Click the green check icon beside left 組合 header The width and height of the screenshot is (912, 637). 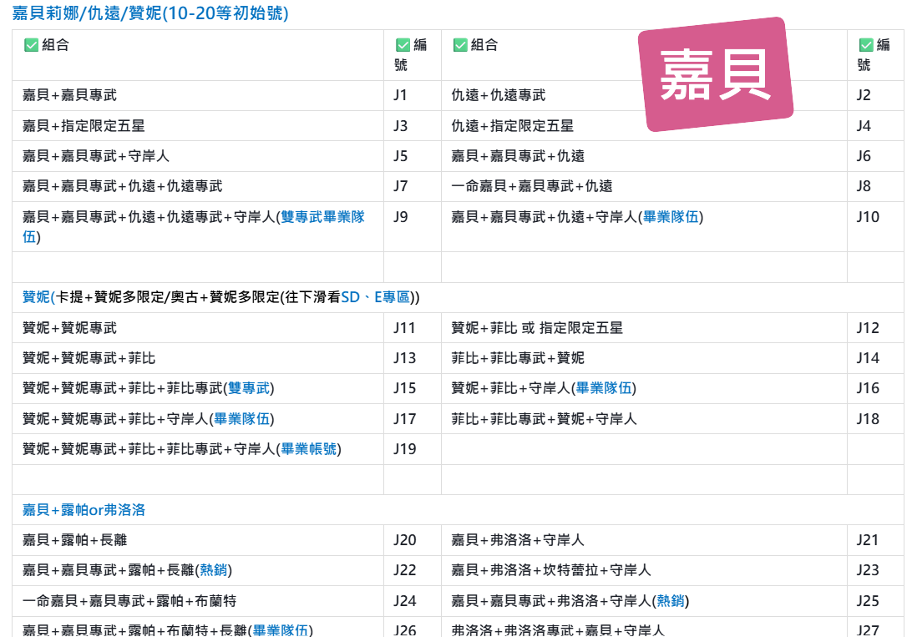(31, 45)
